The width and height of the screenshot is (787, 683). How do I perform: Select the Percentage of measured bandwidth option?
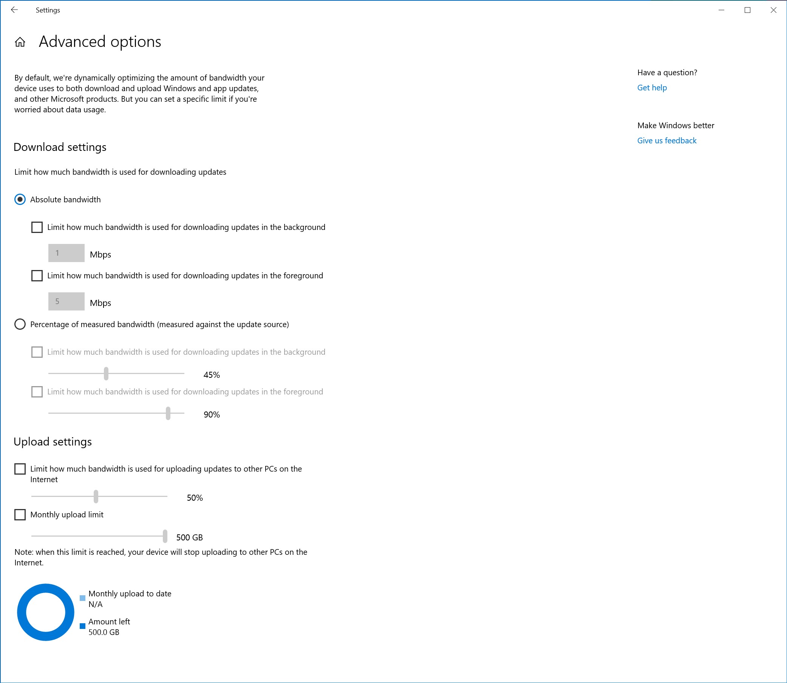pos(21,324)
